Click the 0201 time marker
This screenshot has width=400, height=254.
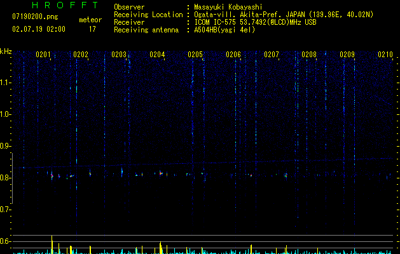click(43, 55)
